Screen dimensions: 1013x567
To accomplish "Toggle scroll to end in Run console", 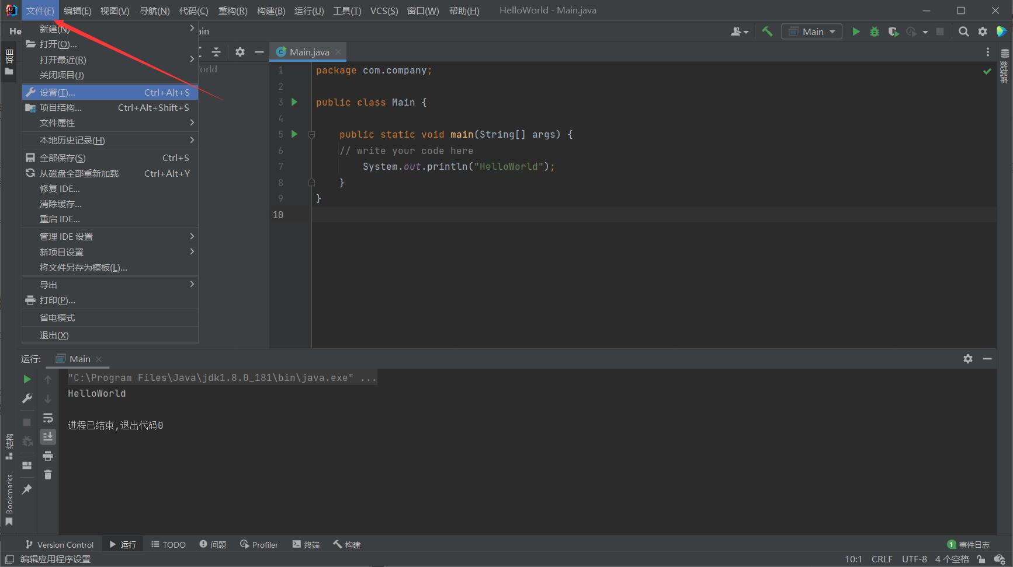I will click(x=48, y=436).
